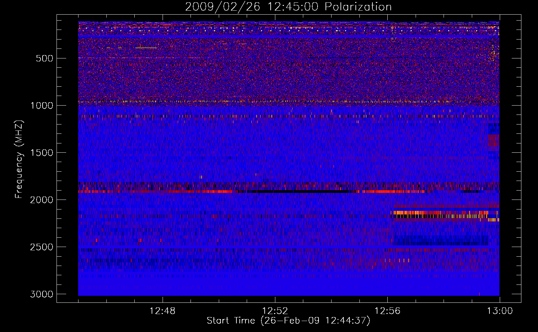Viewport: 538px width, 332px height.
Task: Click the 12:56 time tick label
Action: (x=387, y=311)
